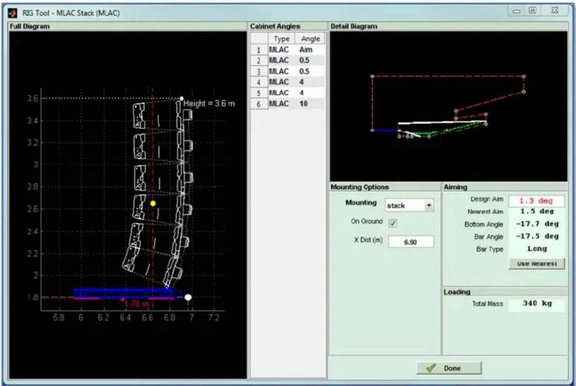Click the angle cell 4 in row 4
This screenshot has height=386, width=576.
pyautogui.click(x=310, y=82)
